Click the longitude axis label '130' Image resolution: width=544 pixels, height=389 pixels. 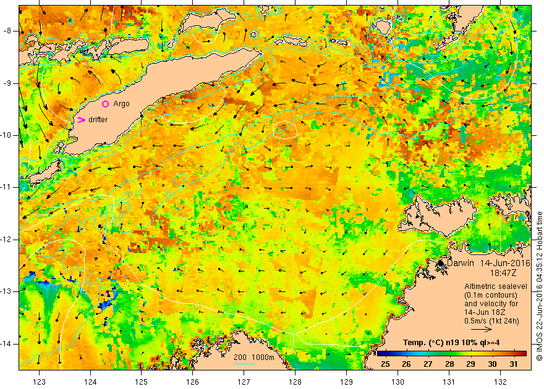pos(397,382)
